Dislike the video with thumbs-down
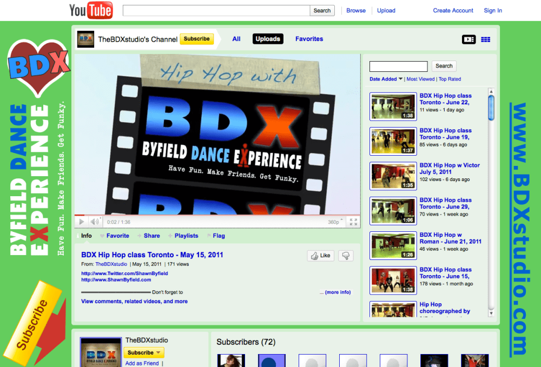This screenshot has width=541, height=367. [x=345, y=256]
